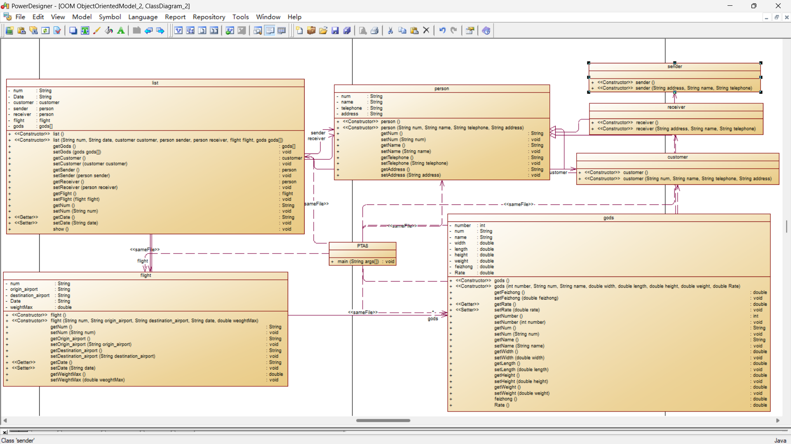Apply the shadow effect with the square-shadow icon
Image resolution: width=791 pixels, height=444 pixels.
point(73,30)
